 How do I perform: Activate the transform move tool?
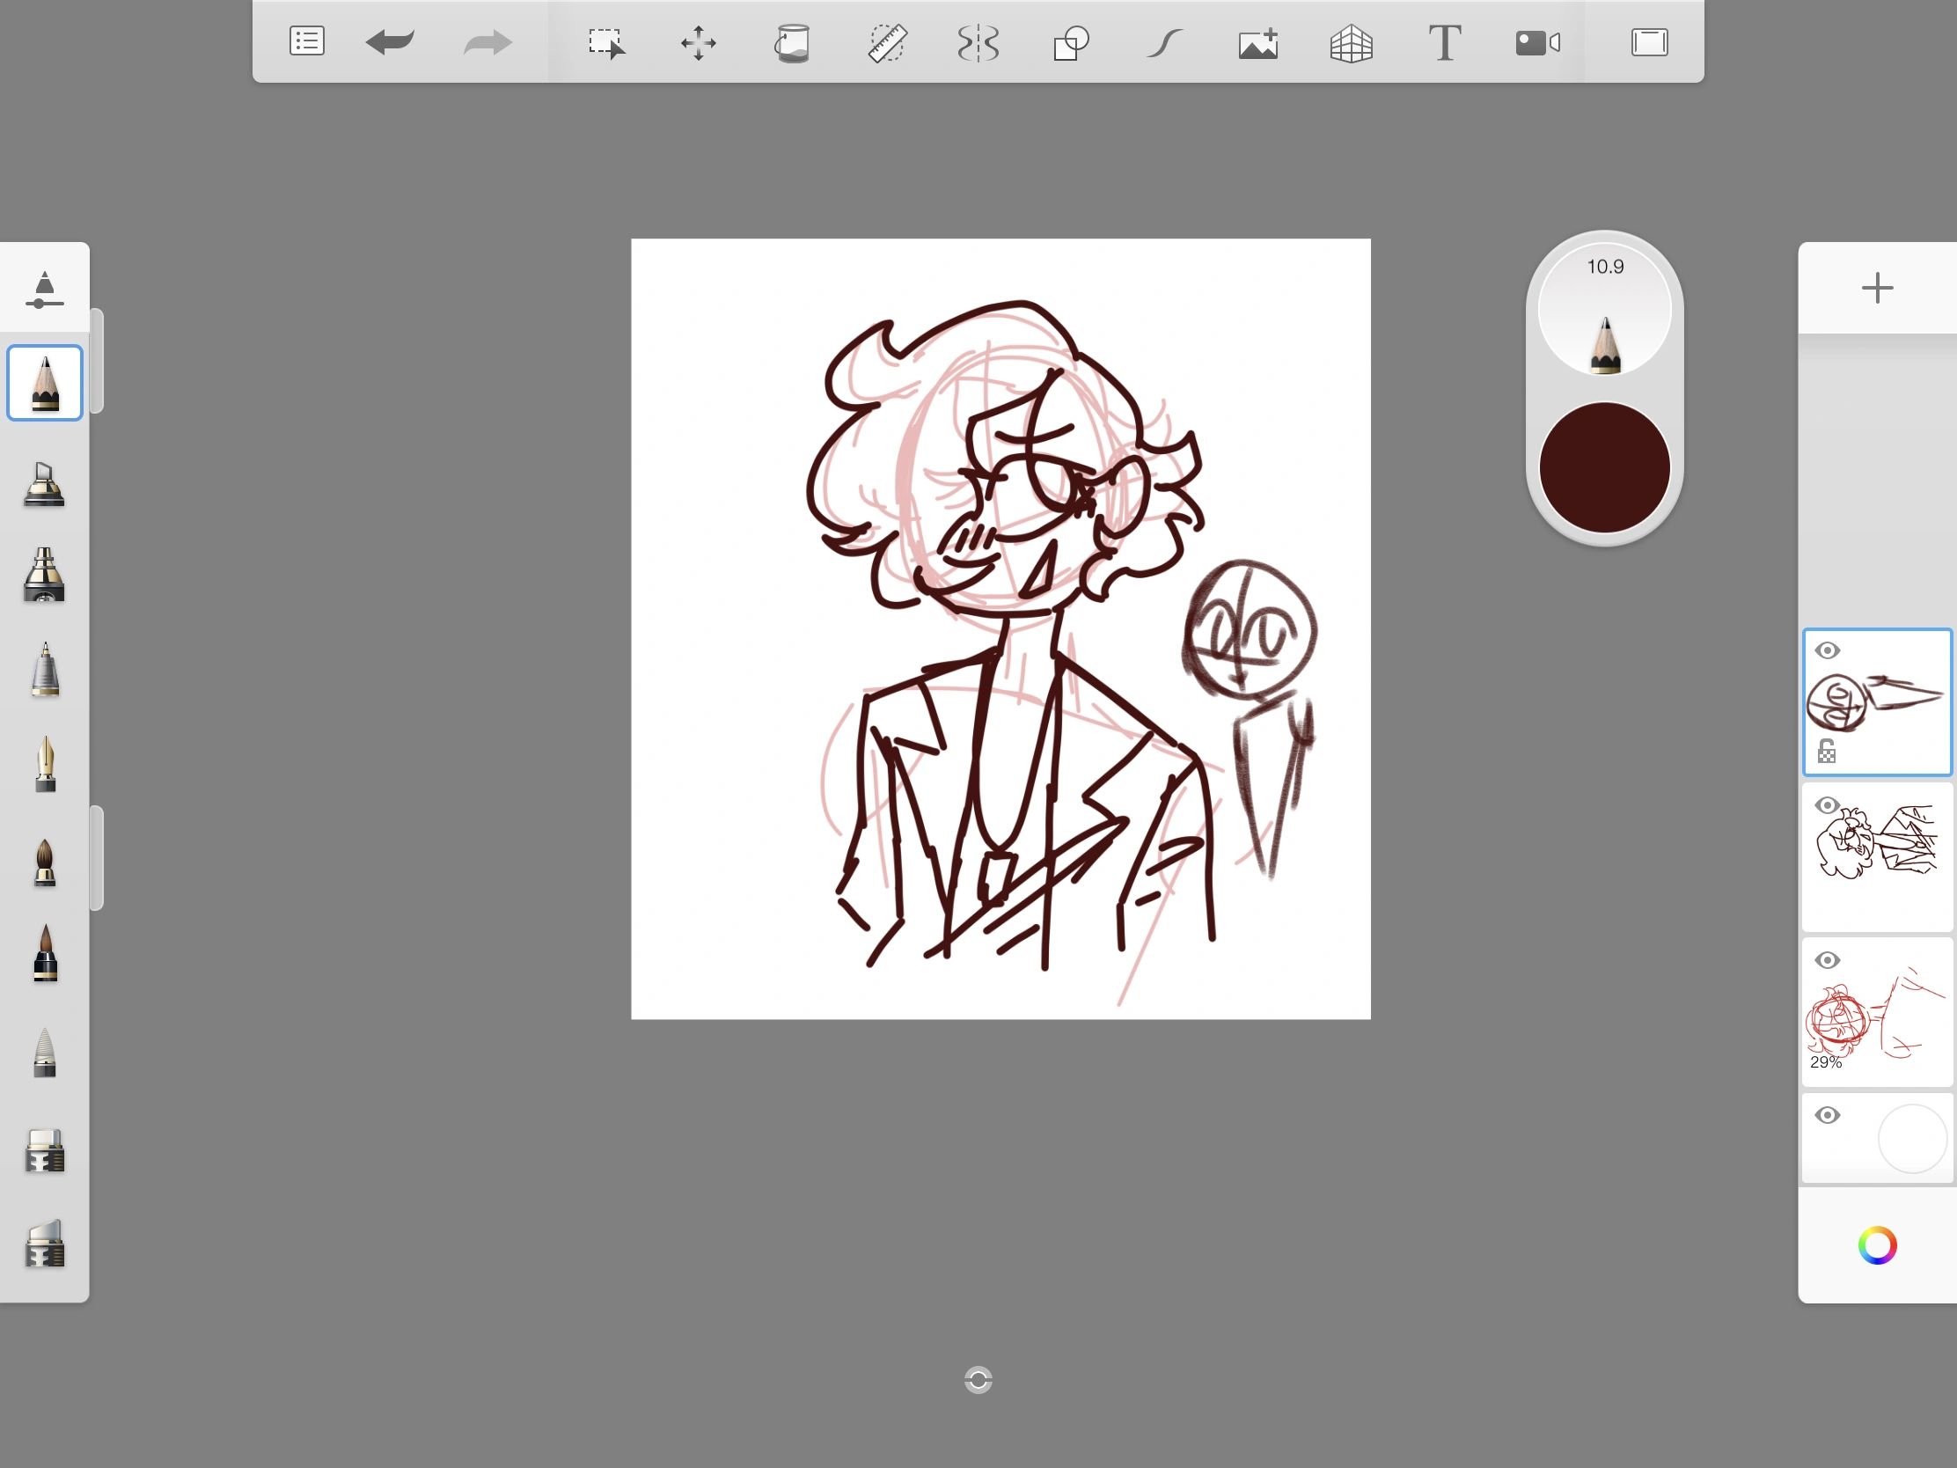pos(698,42)
